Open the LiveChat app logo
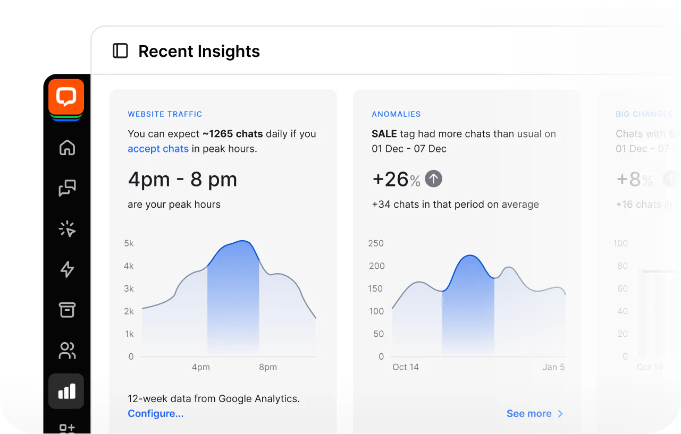681x434 pixels. [x=66, y=99]
